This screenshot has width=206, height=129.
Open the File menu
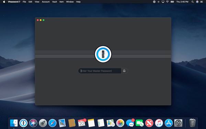click(x=24, y=2)
